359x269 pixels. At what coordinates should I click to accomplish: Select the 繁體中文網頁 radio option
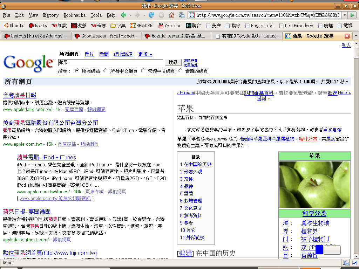143,71
